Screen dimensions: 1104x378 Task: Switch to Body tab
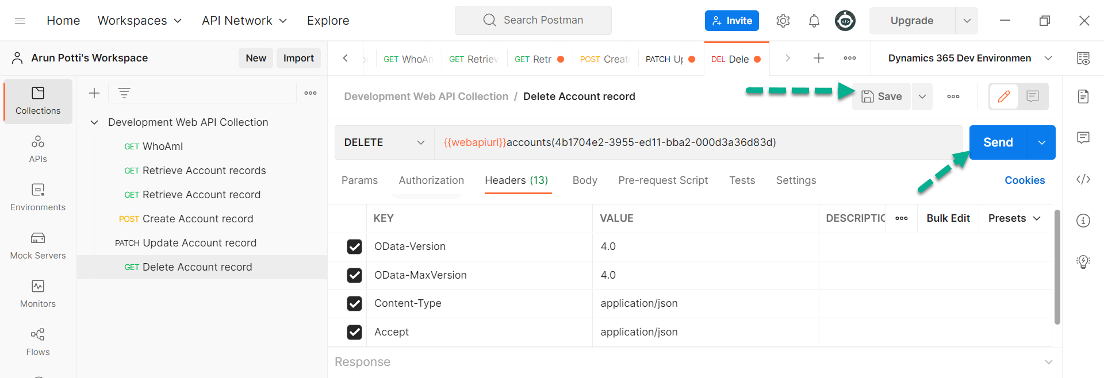pyautogui.click(x=585, y=180)
